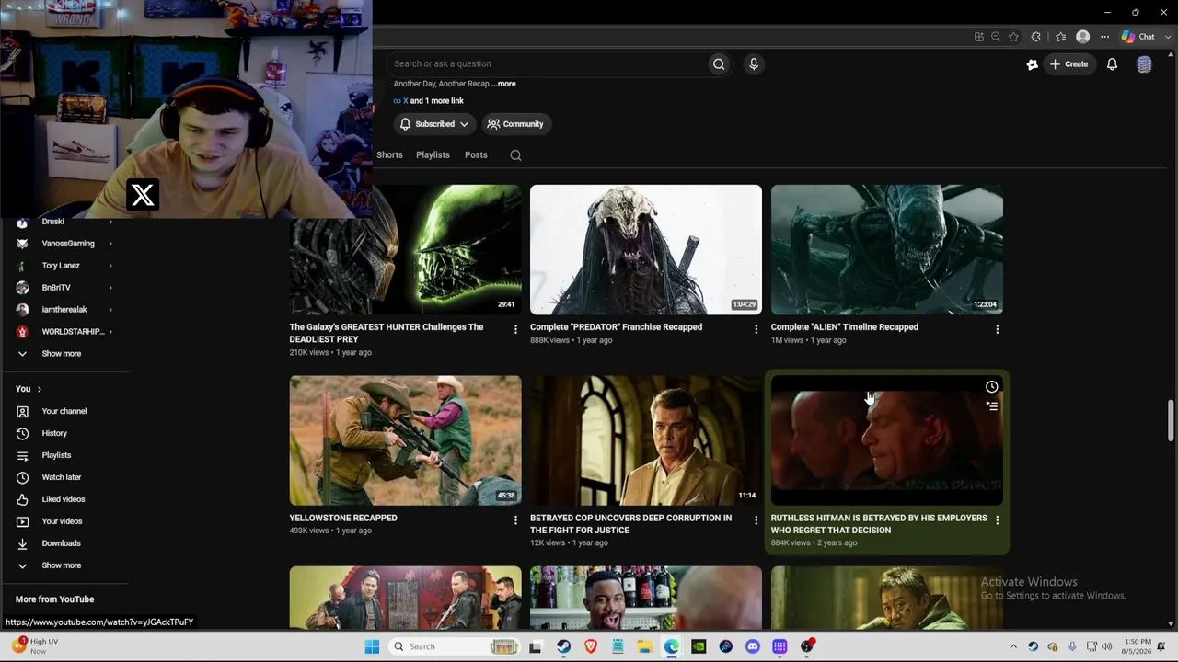
Task: Bookmark this page with star icon
Action: [1013, 37]
